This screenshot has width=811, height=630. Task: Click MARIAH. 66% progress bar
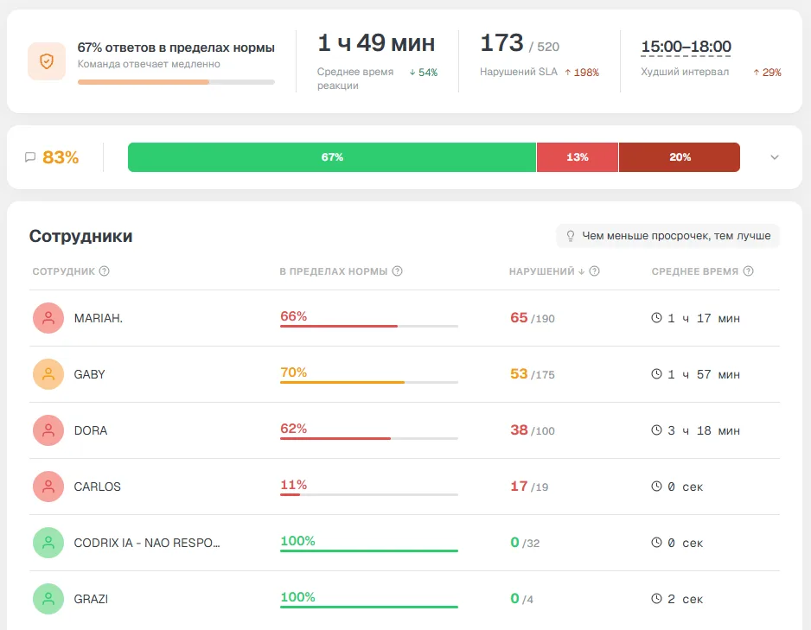point(369,326)
